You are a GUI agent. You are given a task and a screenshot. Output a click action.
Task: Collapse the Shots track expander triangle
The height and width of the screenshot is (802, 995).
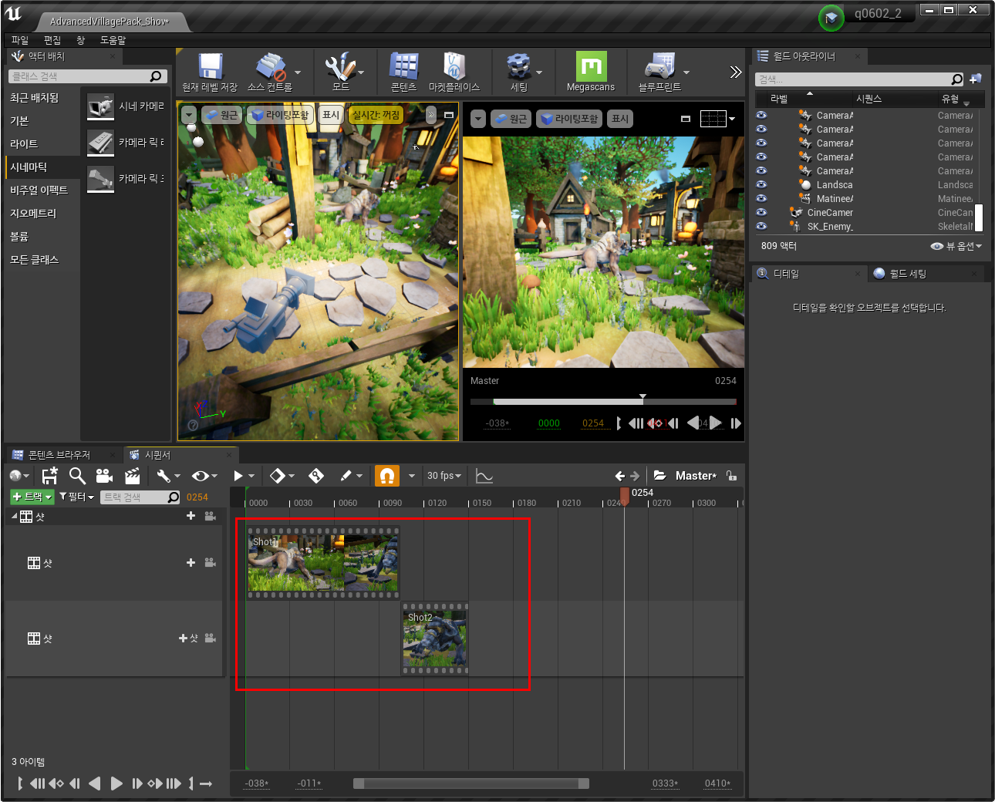pos(14,516)
